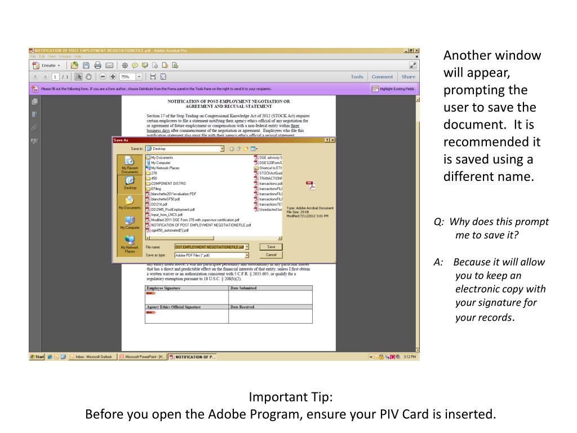Click the Employee Signature field
This screenshot has height=433, width=577.
(x=187, y=298)
